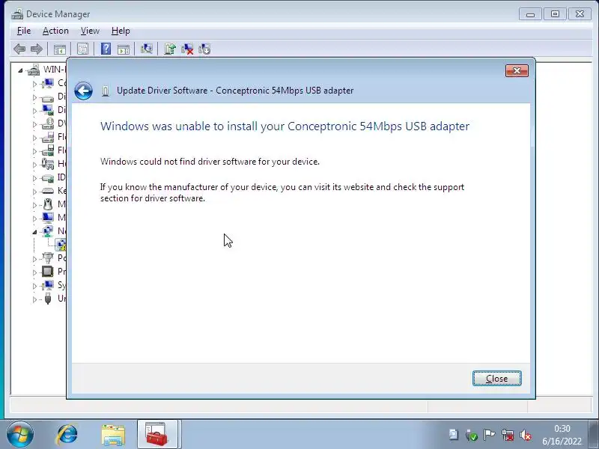Click the muted volume speaker tray icon
599x449 pixels.
tap(526, 435)
